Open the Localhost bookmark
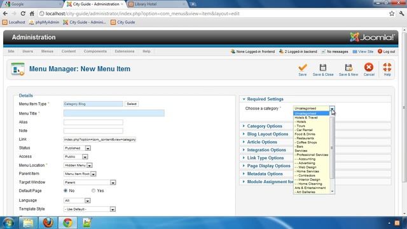 [14, 22]
